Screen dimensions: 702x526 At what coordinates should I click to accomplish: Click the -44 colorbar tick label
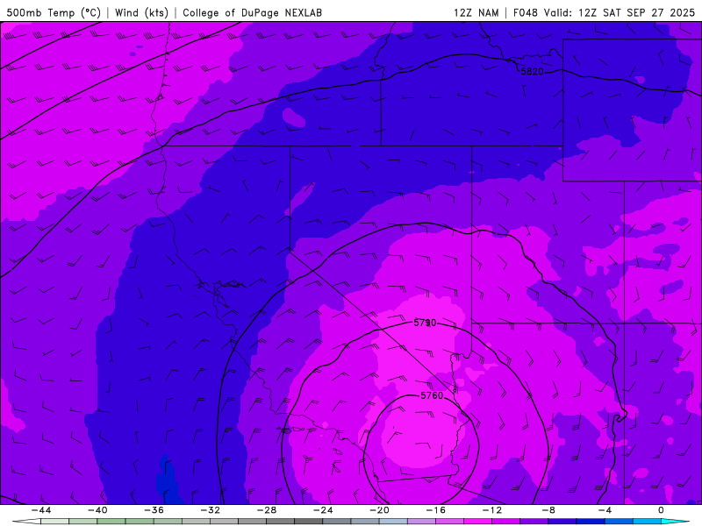click(x=41, y=510)
